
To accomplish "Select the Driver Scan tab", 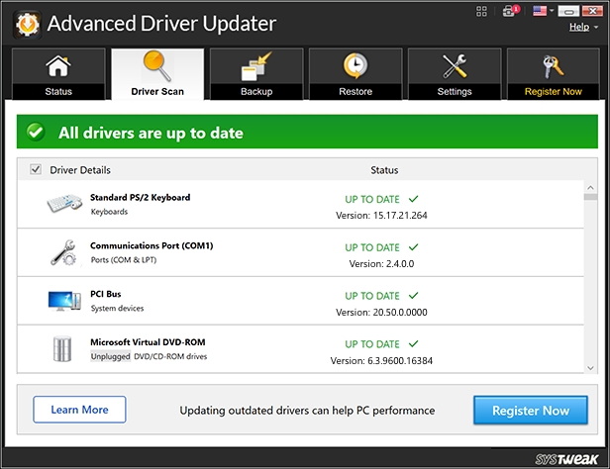I will pos(157,74).
